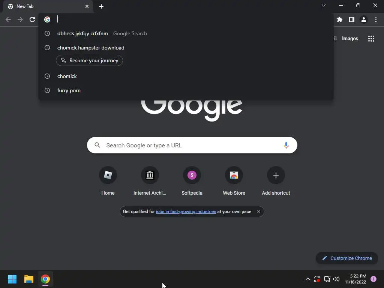Start voice search with the microphone
Viewport: 384px width, 288px height.
286,145
